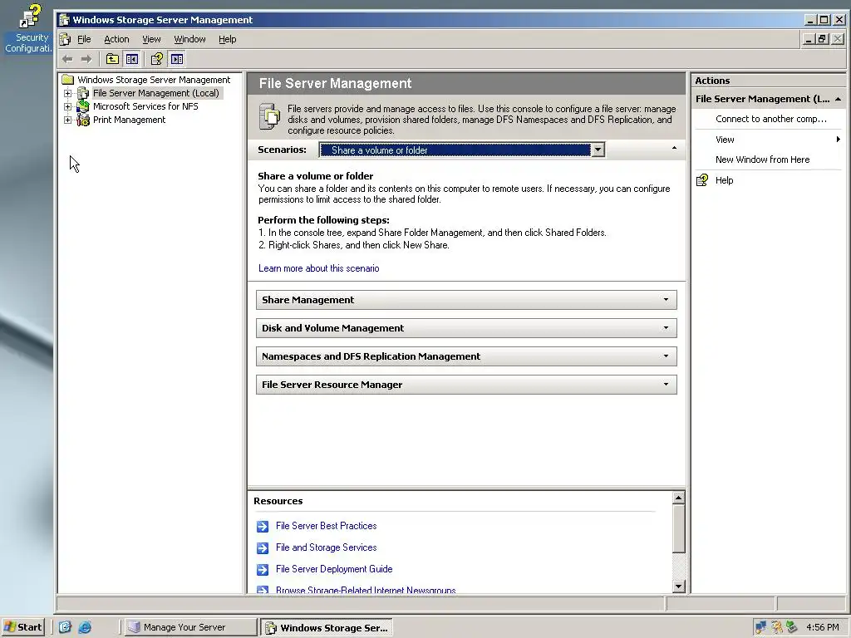
Task: Restore the inner MMC child window
Action: 823,39
